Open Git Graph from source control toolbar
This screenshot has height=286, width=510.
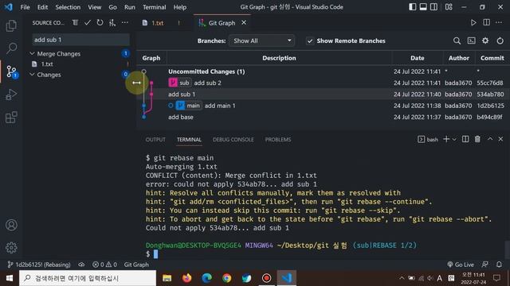112,23
